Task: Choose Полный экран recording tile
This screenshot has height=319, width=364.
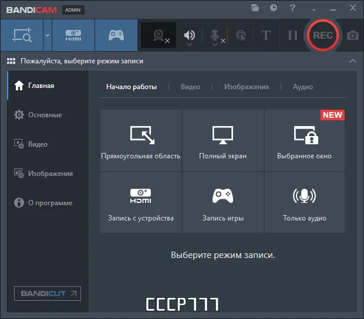Action: (223, 141)
